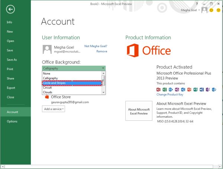Click the Outlook product icon
The height and width of the screenshot is (169, 223).
(183, 90)
